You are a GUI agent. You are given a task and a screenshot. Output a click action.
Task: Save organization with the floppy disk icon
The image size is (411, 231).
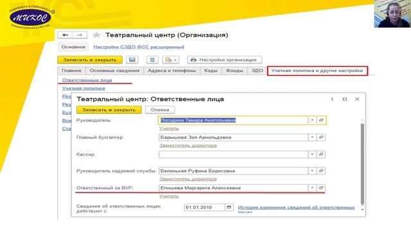click(132, 60)
